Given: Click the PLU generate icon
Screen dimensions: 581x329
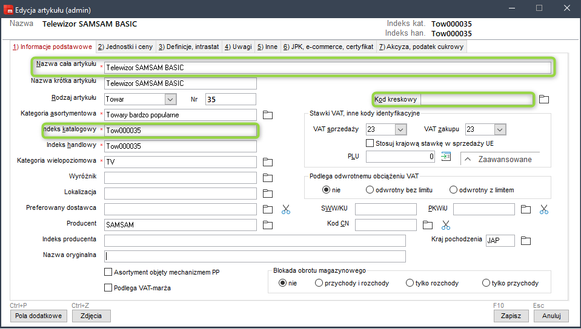Looking at the screenshot, I should click(x=446, y=157).
